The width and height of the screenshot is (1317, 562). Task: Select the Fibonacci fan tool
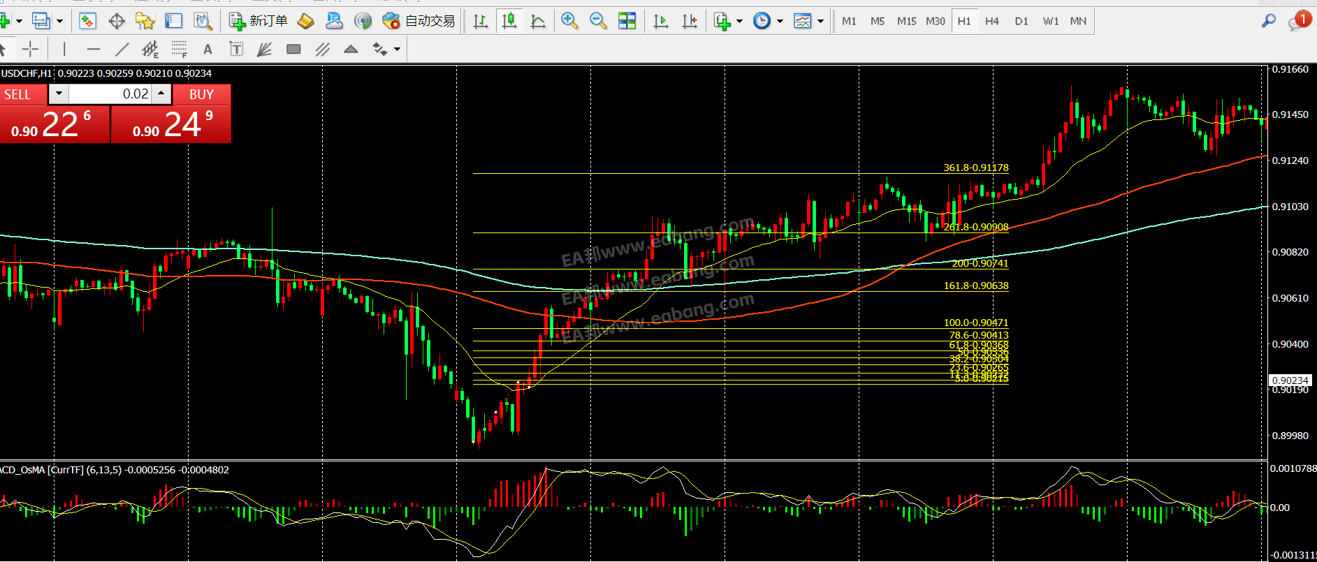(x=264, y=49)
